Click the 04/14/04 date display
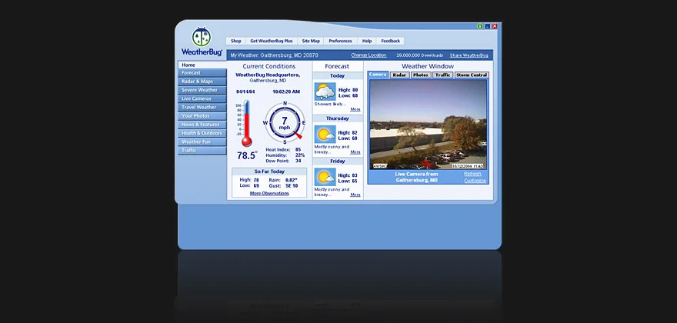Image resolution: width=677 pixels, height=323 pixels. [x=245, y=92]
